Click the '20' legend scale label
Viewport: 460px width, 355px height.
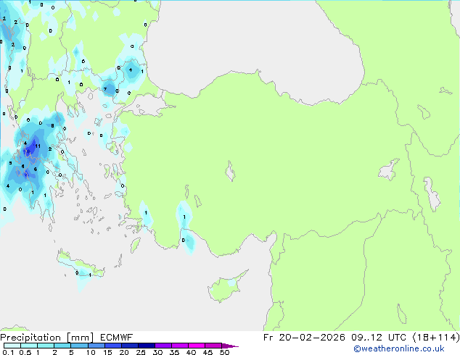click(124, 352)
